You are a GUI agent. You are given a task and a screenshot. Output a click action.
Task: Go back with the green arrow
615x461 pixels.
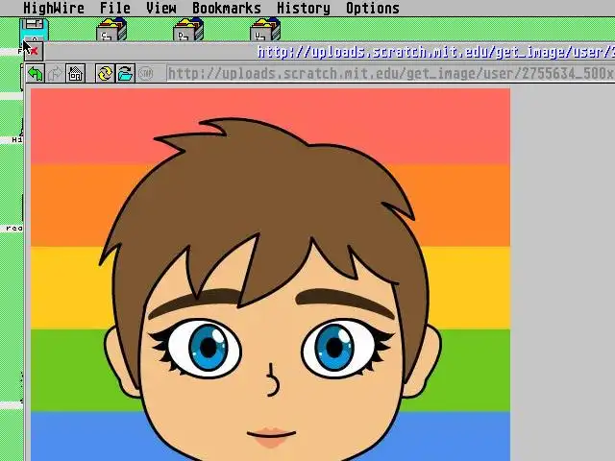(x=36, y=73)
